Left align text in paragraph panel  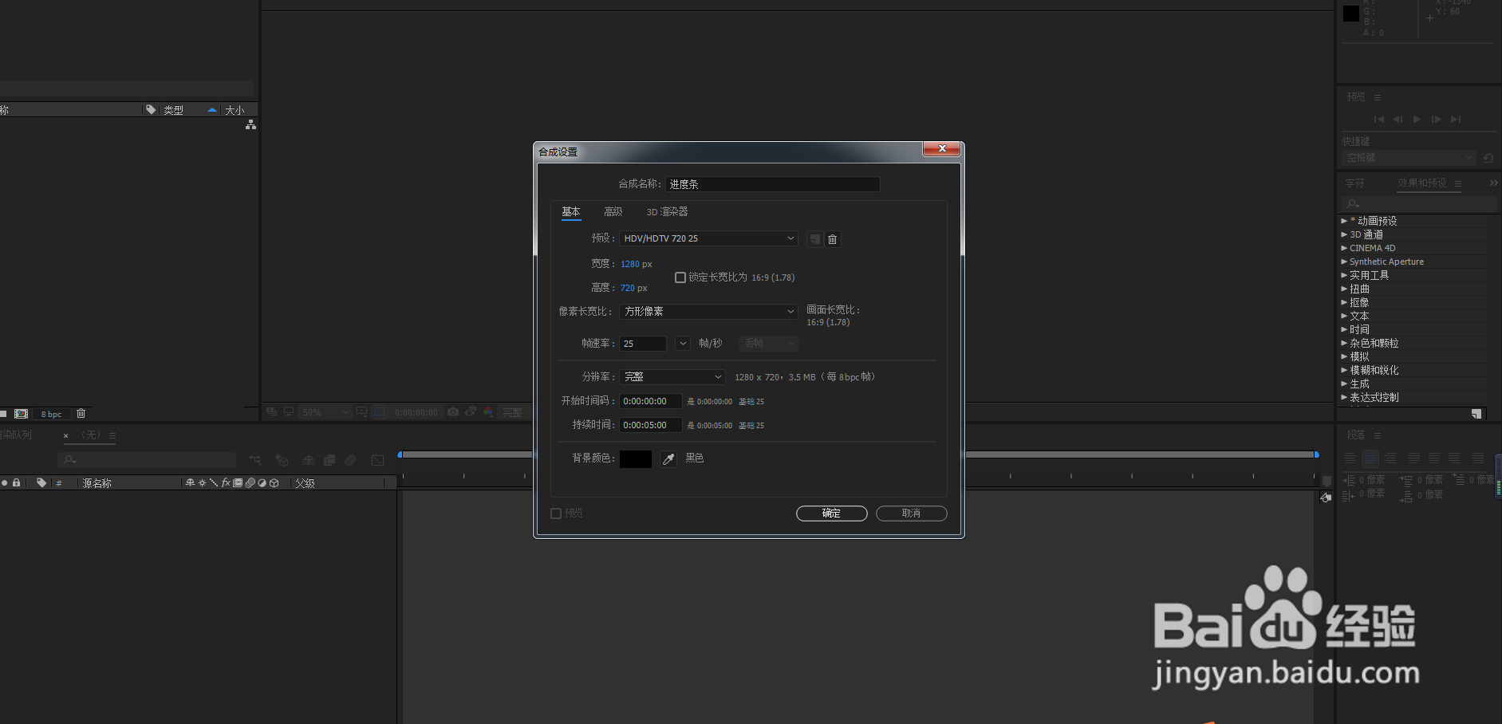[1350, 458]
